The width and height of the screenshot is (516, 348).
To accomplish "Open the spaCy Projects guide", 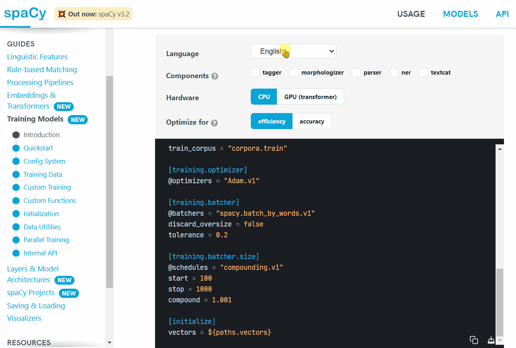I will (30, 292).
